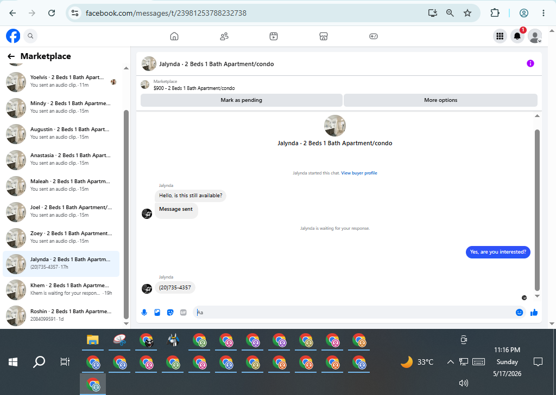Click install app icon in address bar
Image resolution: width=556 pixels, height=395 pixels.
[x=432, y=13]
